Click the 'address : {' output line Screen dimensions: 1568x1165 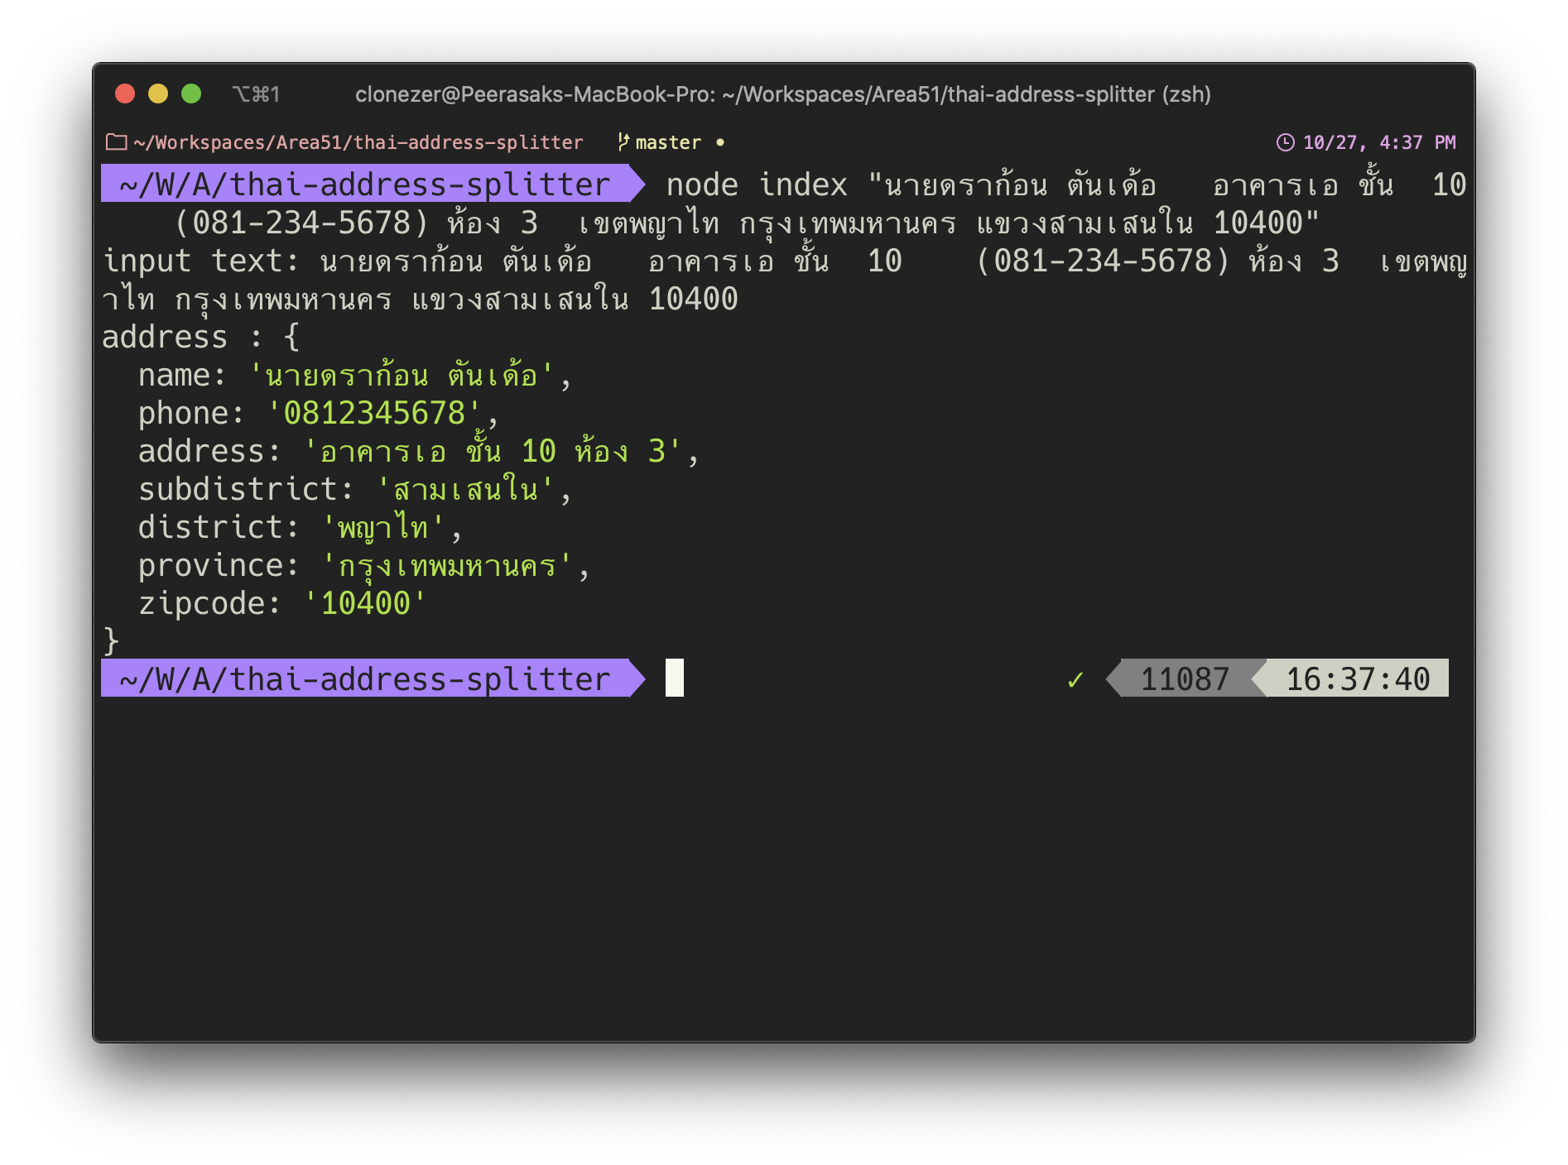[201, 337]
